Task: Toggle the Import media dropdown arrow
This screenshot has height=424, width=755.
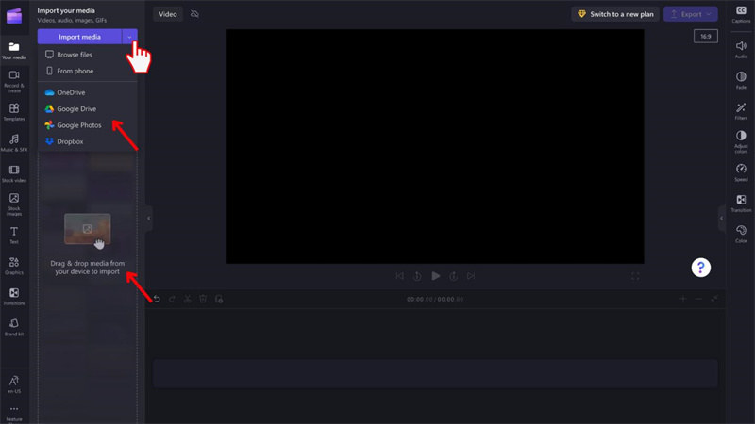Action: [x=129, y=37]
